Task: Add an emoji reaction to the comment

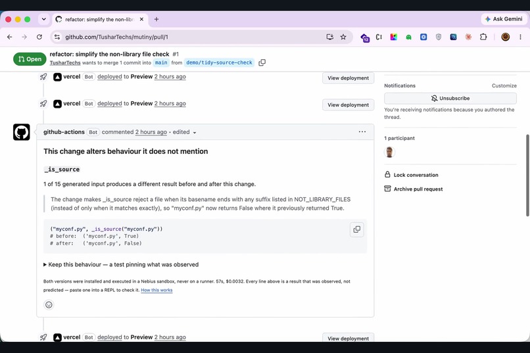Action: coord(49,305)
